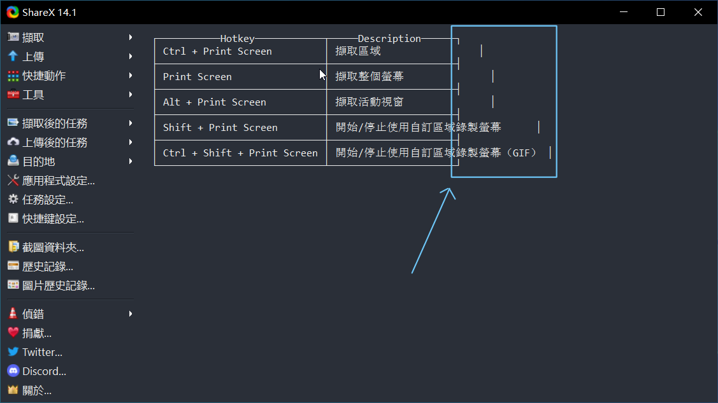The height and width of the screenshot is (403, 718).
Task: Expand the 工具 submenu arrow
Action: [x=131, y=95]
